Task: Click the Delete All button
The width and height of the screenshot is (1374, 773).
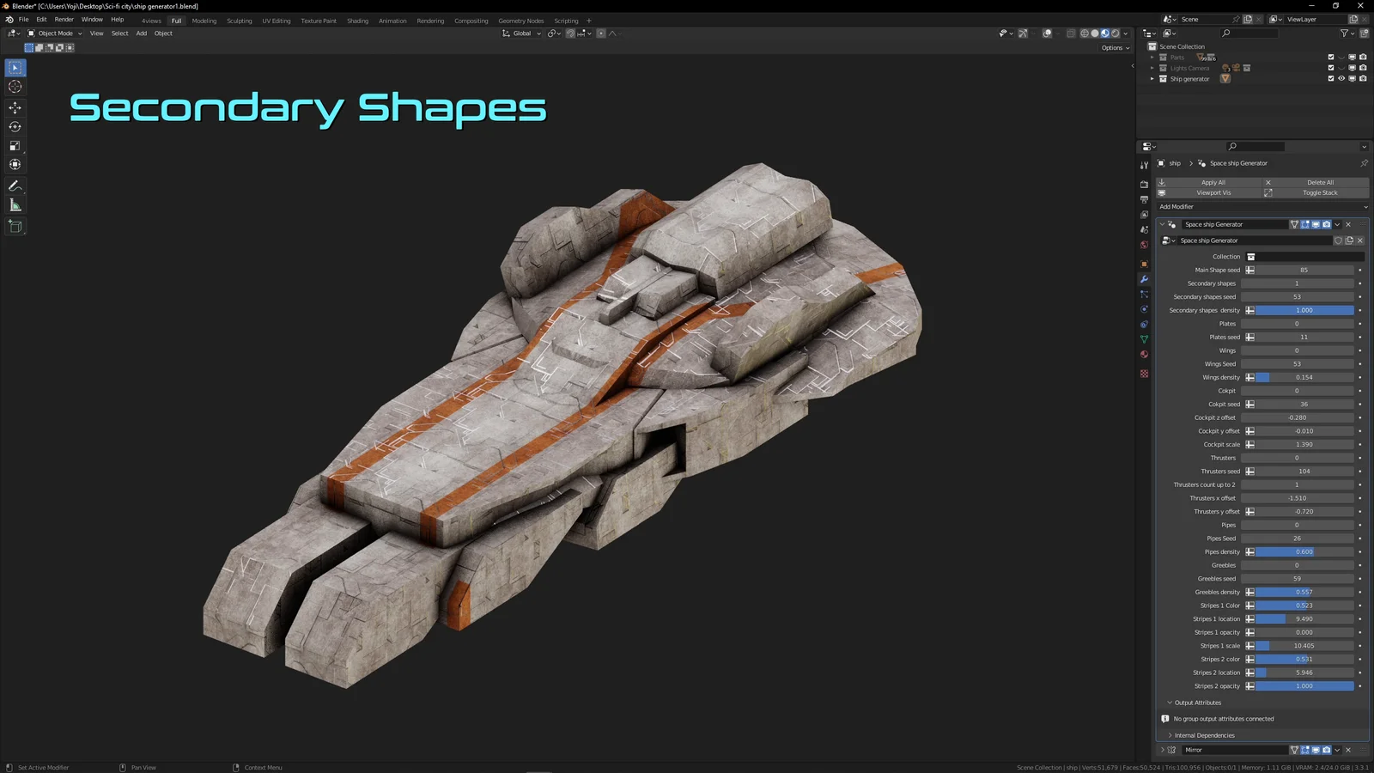Action: coord(1319,182)
